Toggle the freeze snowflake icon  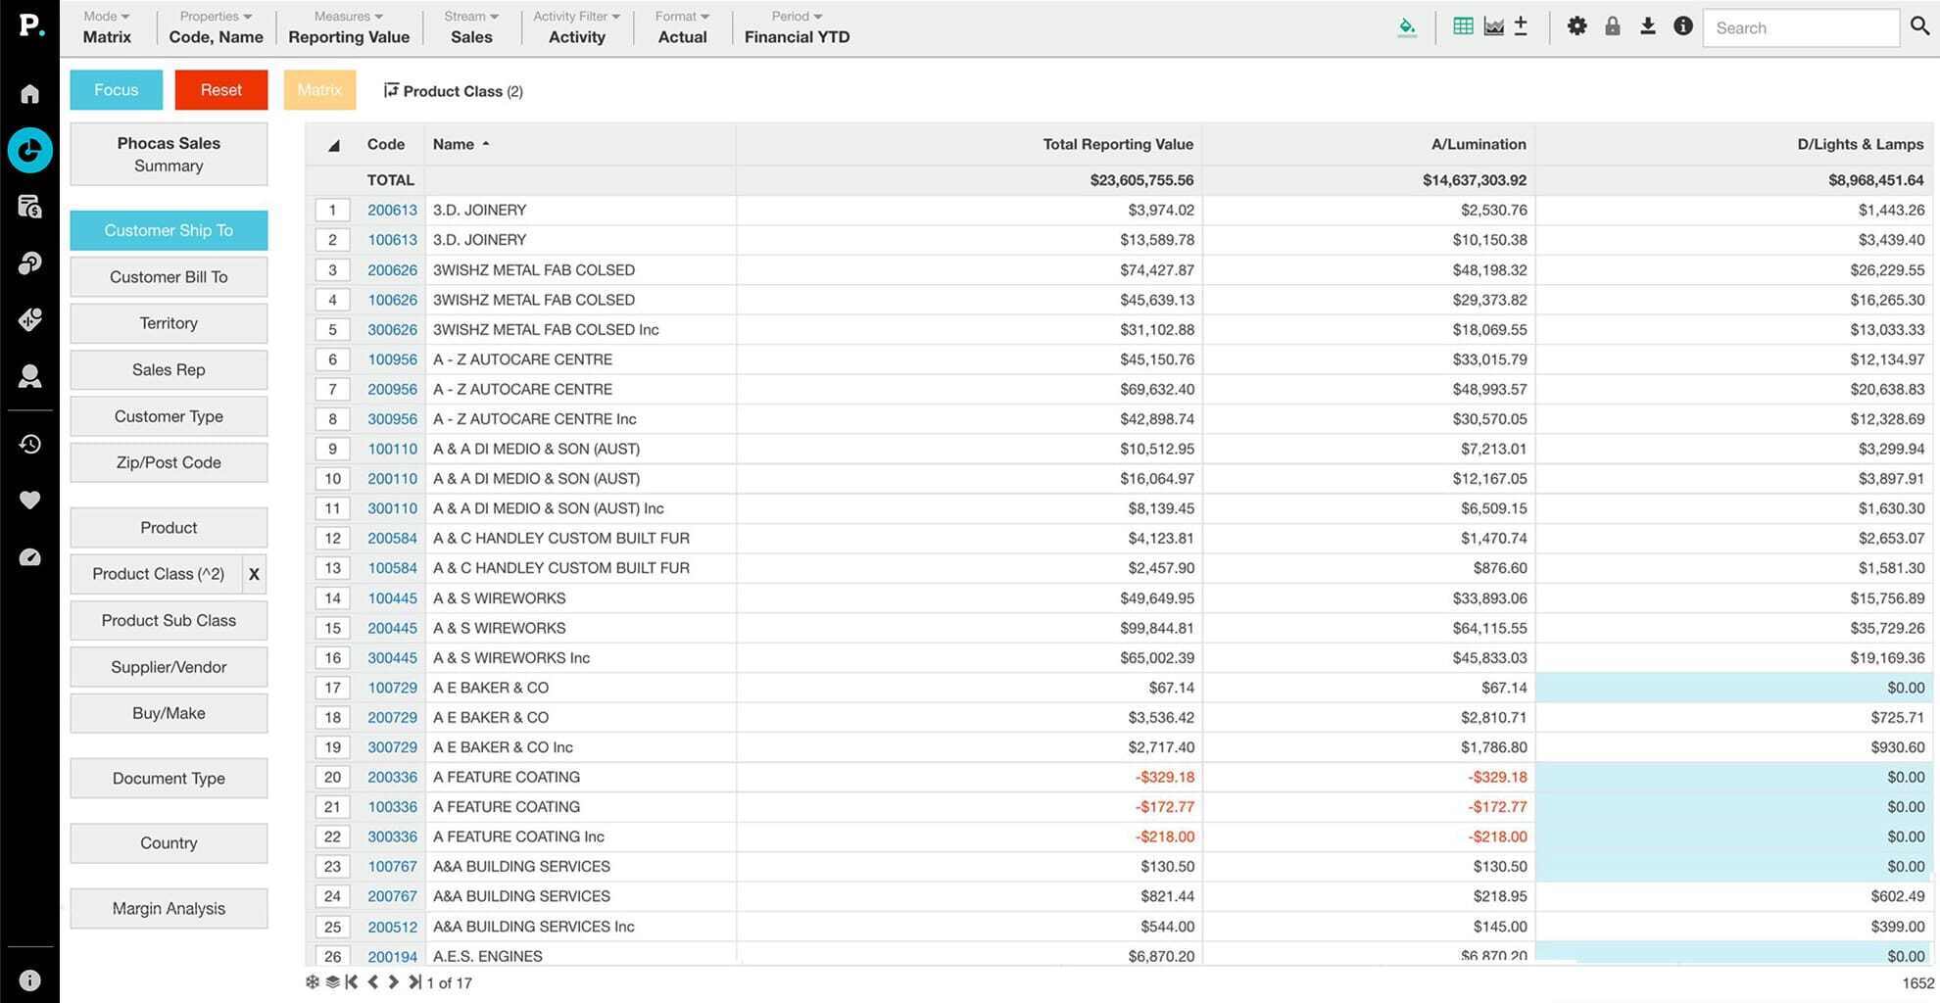312,982
